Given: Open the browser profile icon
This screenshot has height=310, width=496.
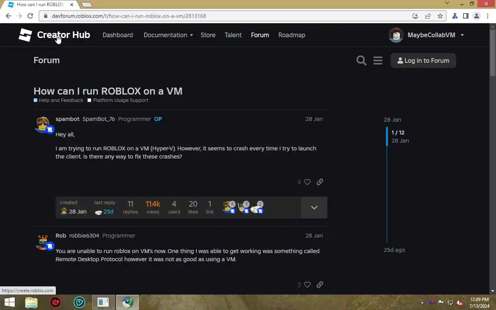Looking at the screenshot, I should pyautogui.click(x=477, y=16).
